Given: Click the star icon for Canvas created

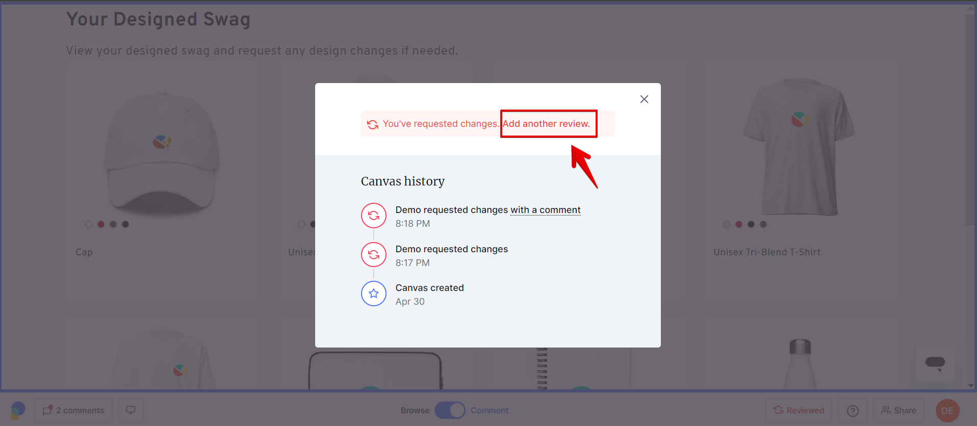Looking at the screenshot, I should coord(374,294).
